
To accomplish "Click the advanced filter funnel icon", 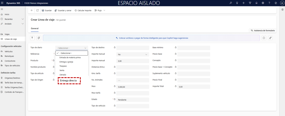I will coord(250,3).
